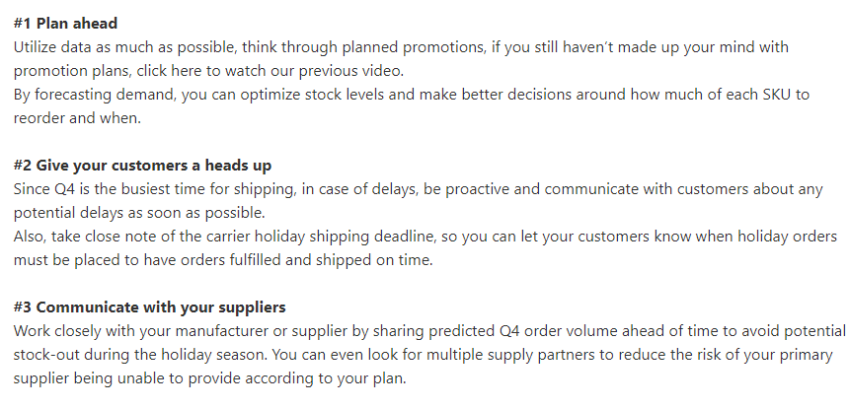Click the "#1 Plan ahead" heading
This screenshot has width=849, height=409.
pos(65,23)
